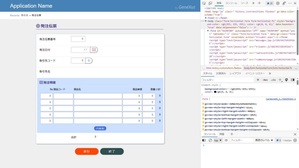Add a new DevTools tool tab
The image size is (299, 168).
[259, 3]
